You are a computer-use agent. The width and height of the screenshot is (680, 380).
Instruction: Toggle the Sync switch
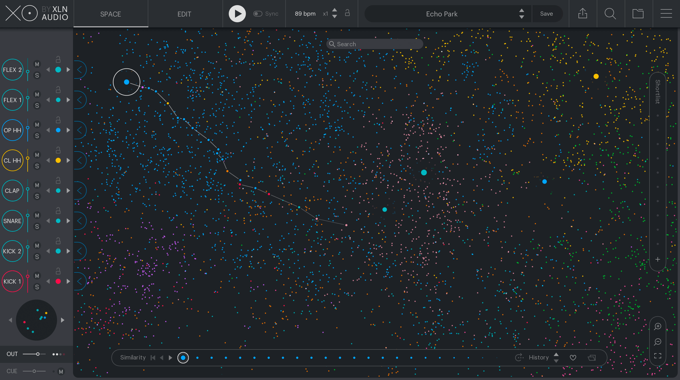point(258,14)
